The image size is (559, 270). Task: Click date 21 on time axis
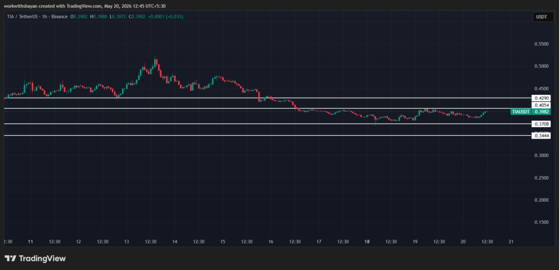(x=511, y=242)
